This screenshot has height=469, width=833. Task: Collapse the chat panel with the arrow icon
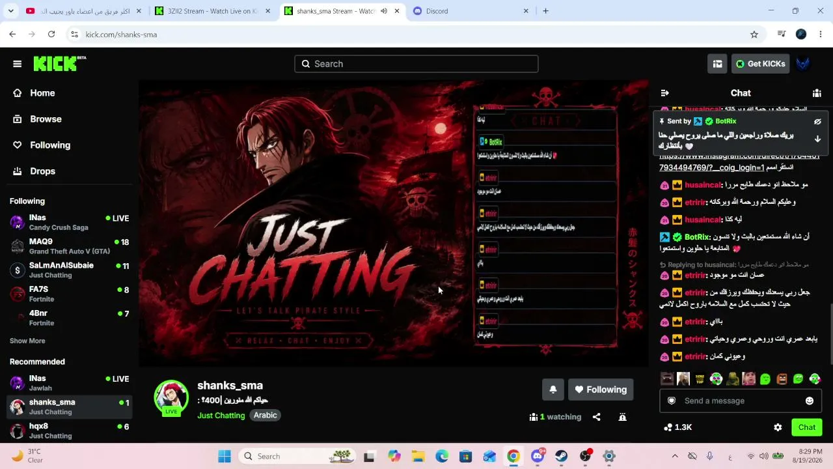coord(664,93)
